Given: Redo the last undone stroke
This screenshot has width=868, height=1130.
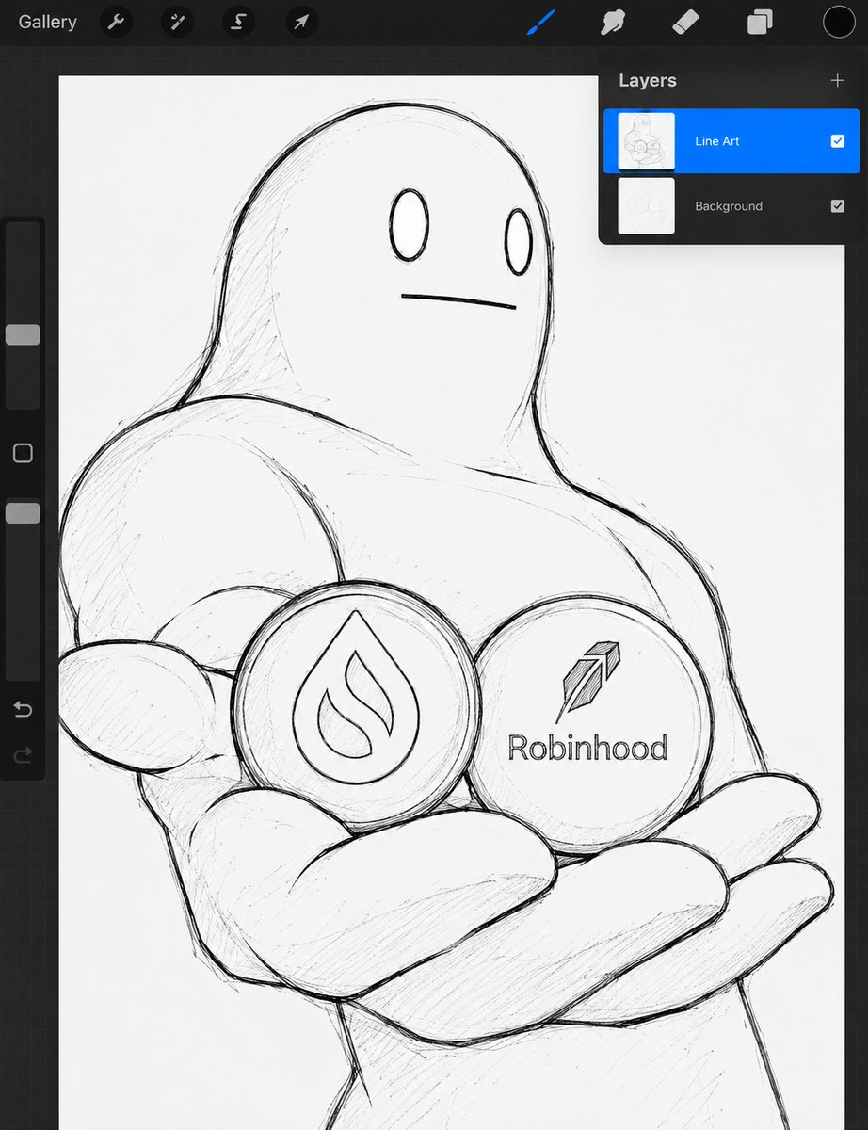Looking at the screenshot, I should [23, 754].
